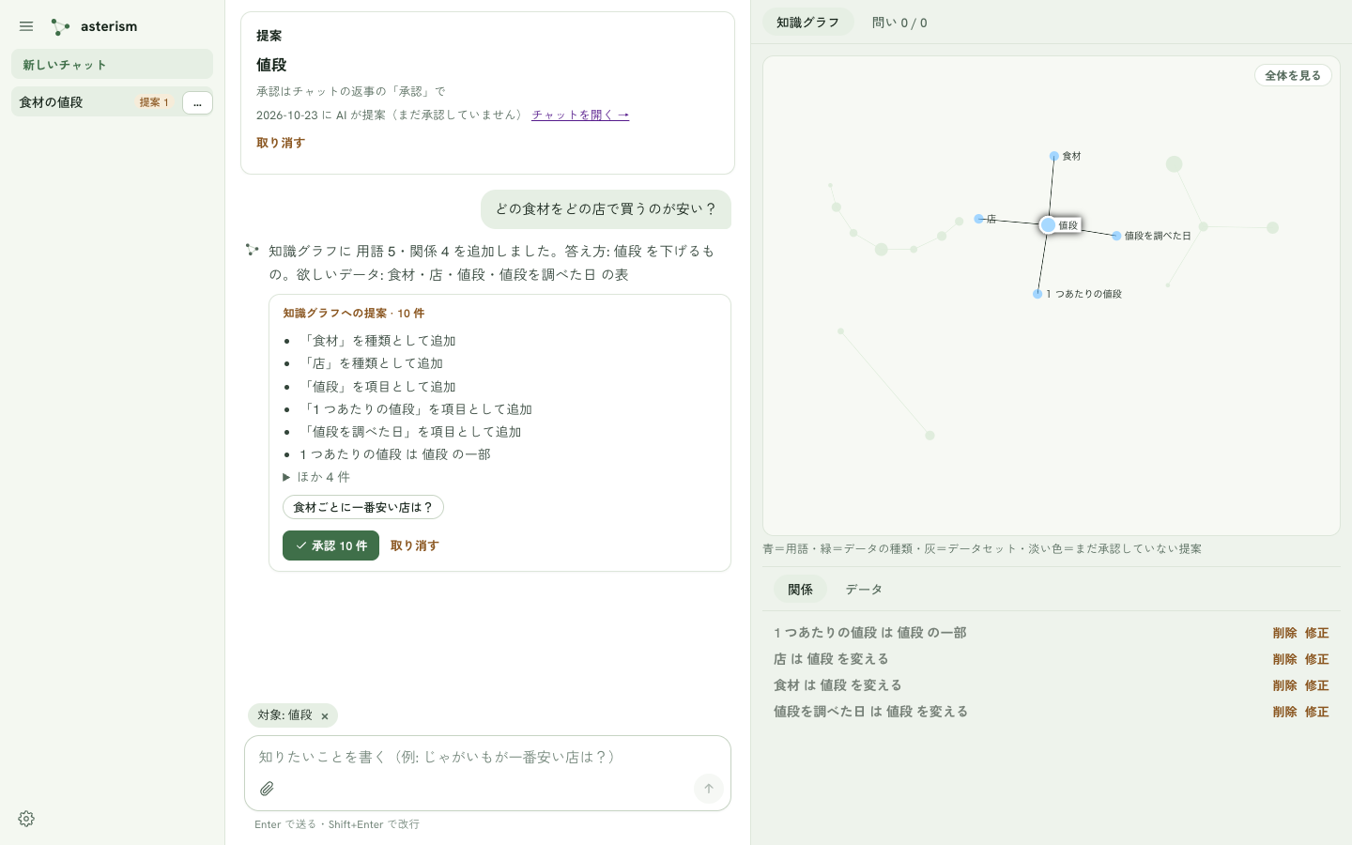Click the paperclip attach file icon
This screenshot has height=845, width=1352.
point(267,789)
